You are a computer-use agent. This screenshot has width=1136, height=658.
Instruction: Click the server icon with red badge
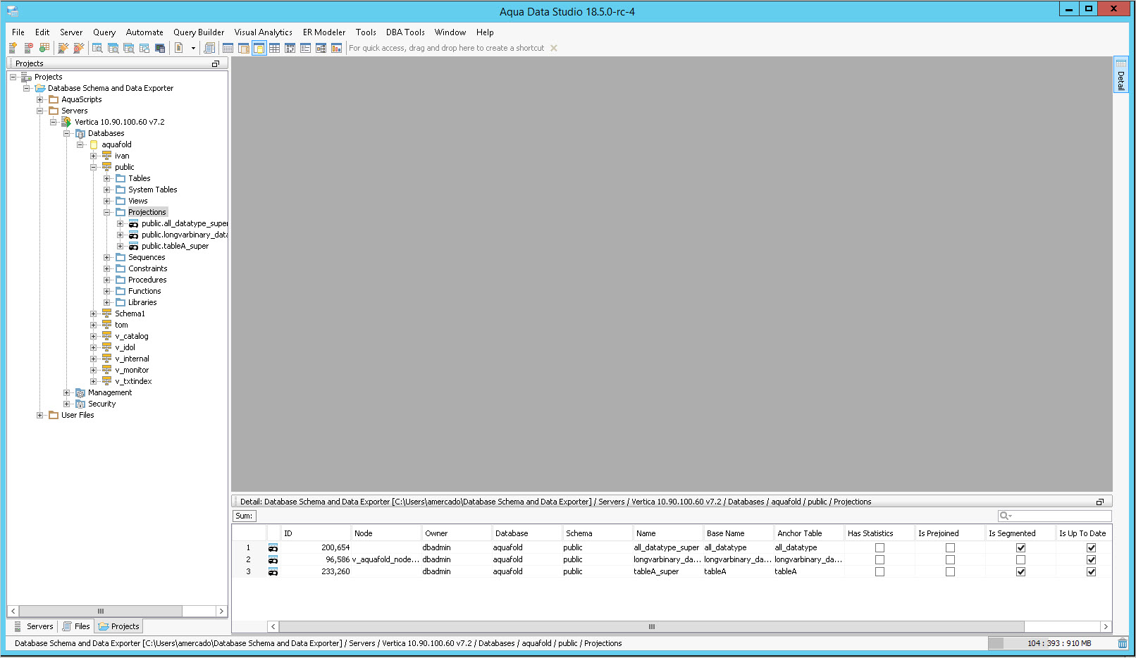(x=28, y=48)
